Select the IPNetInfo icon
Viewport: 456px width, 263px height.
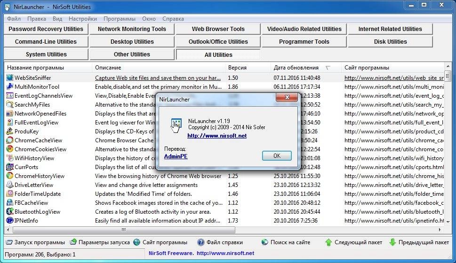pyautogui.click(x=9, y=220)
